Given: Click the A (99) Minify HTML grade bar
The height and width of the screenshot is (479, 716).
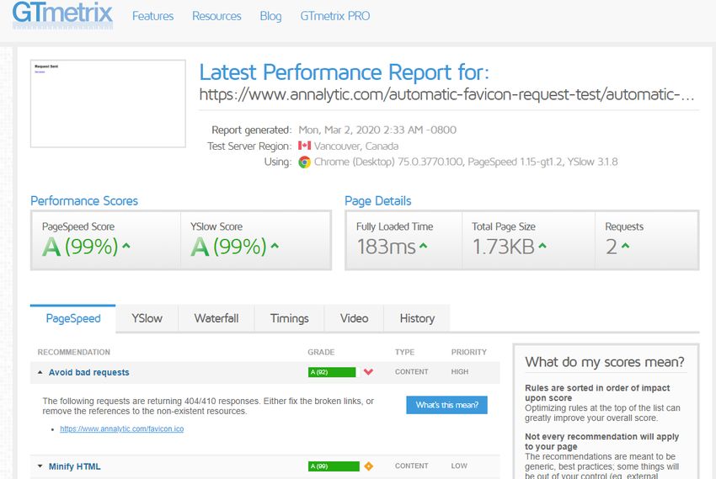Looking at the screenshot, I should point(334,466).
